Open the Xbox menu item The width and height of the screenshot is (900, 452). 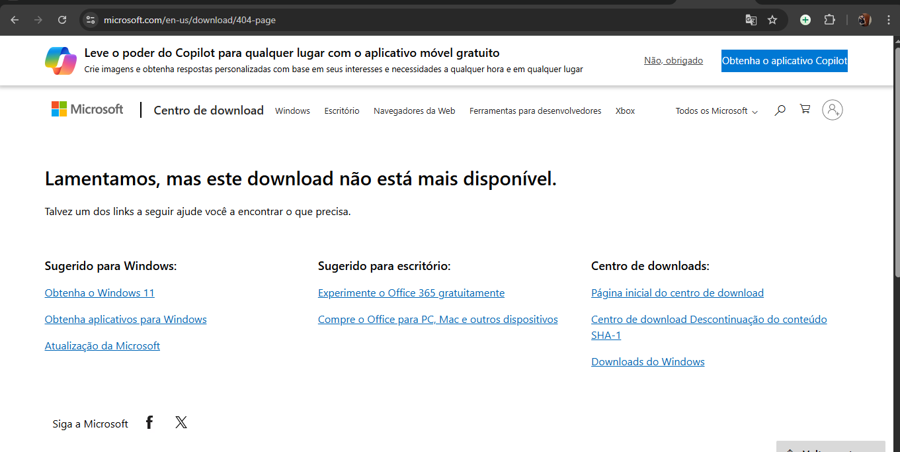625,111
